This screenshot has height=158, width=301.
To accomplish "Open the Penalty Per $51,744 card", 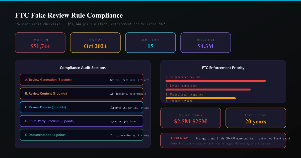I will 40,43.
